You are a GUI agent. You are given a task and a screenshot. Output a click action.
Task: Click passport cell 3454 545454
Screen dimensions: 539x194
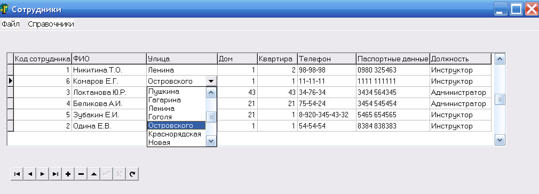[393, 104]
